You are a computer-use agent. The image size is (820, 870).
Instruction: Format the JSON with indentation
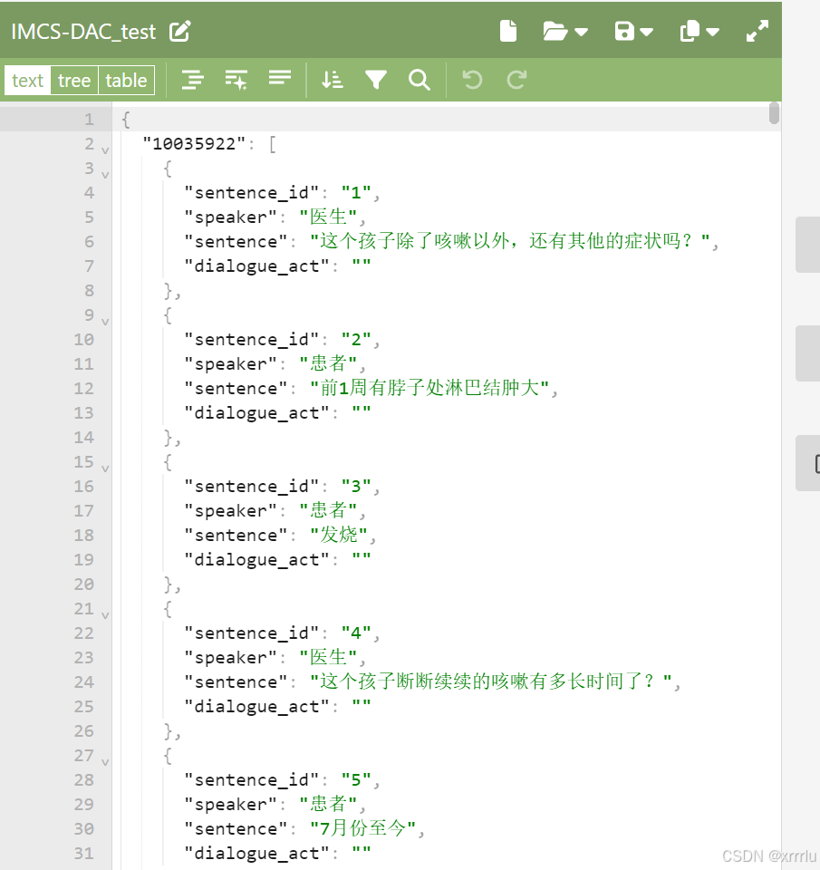coord(193,80)
